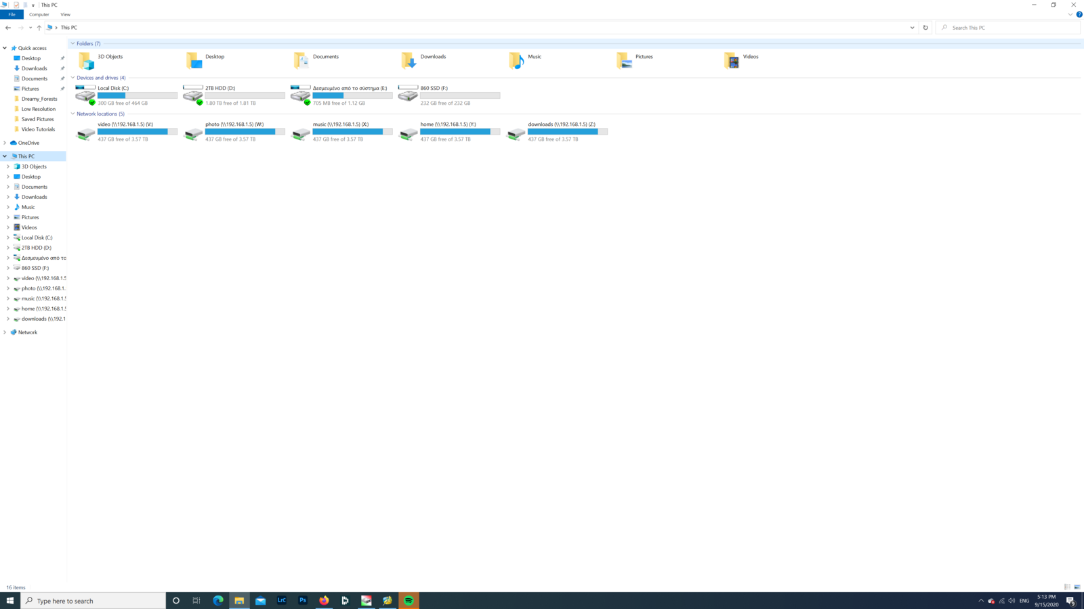Select Dreamy_Forests in Quick access
This screenshot has height=609, width=1084.
[39, 99]
